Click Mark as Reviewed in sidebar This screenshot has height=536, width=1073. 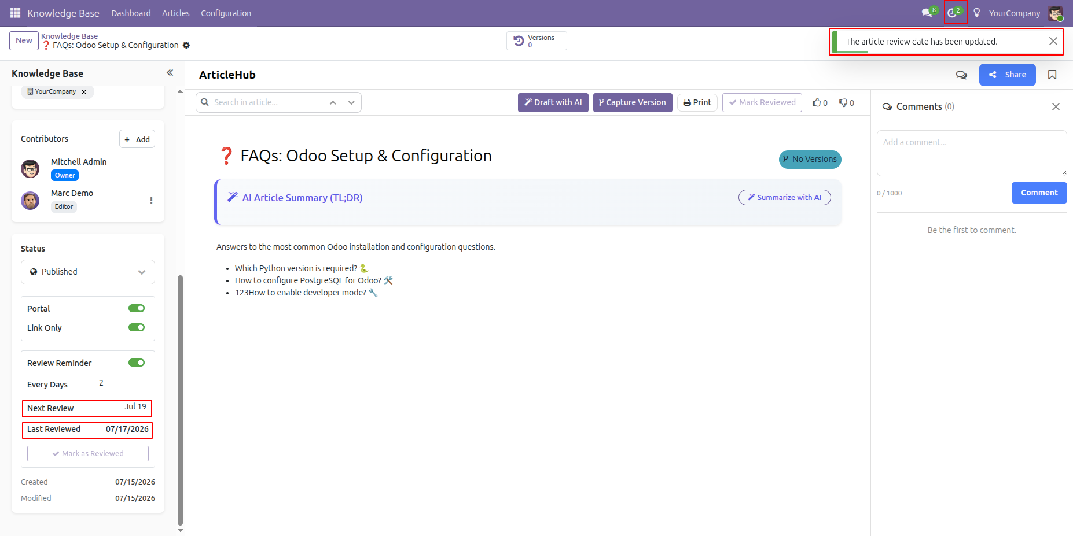88,453
